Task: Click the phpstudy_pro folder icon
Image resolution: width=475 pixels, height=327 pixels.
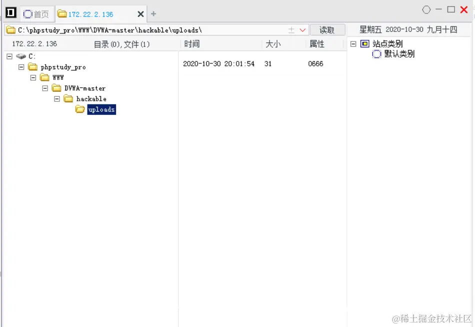Action: point(32,67)
